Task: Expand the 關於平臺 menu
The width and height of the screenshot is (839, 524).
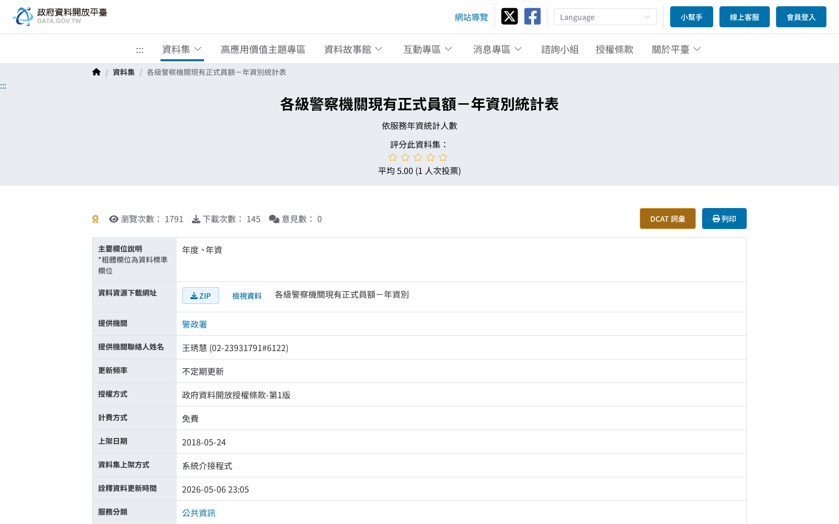Action: (676, 49)
